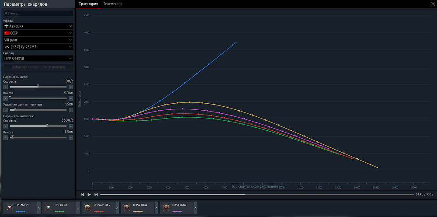Select the ПРР AGM-88C missile icon
The width and height of the screenshot is (437, 217).
[88, 207]
